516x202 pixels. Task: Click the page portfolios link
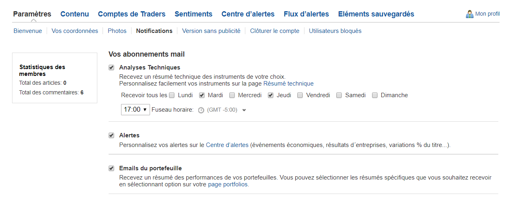tap(228, 185)
